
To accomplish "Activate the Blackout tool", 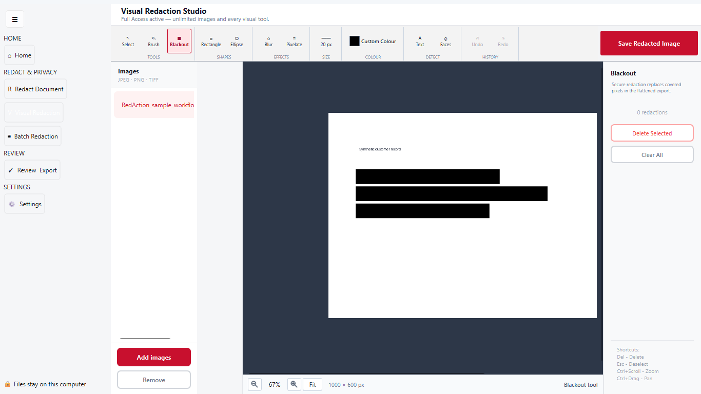I will tap(180, 41).
